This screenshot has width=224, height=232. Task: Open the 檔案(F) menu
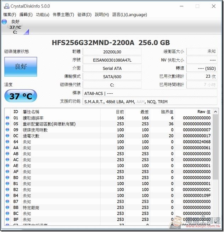click(10, 15)
